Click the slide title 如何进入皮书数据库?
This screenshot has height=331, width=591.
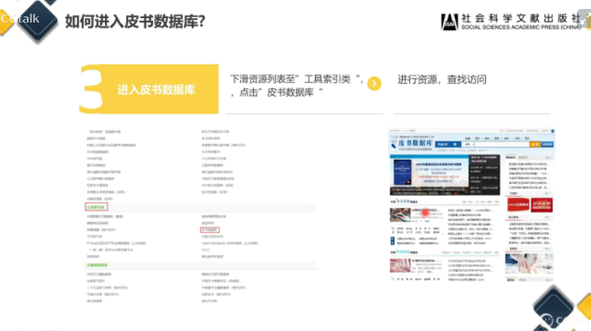(135, 20)
